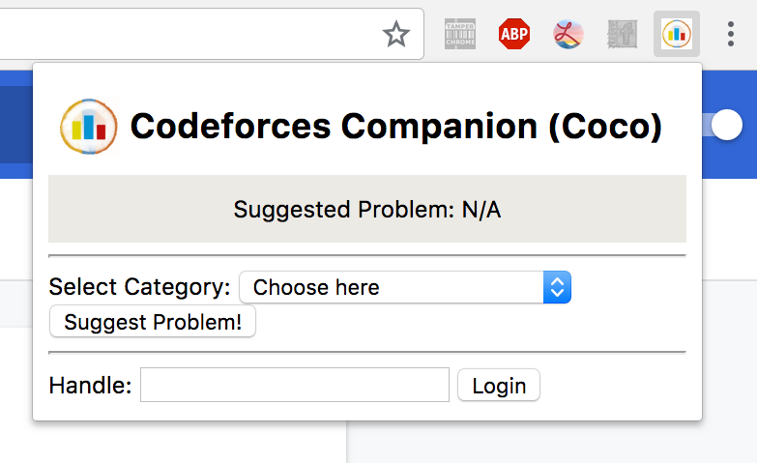The height and width of the screenshot is (463, 757).
Task: Click the "Select Category:" label
Action: coord(139,287)
